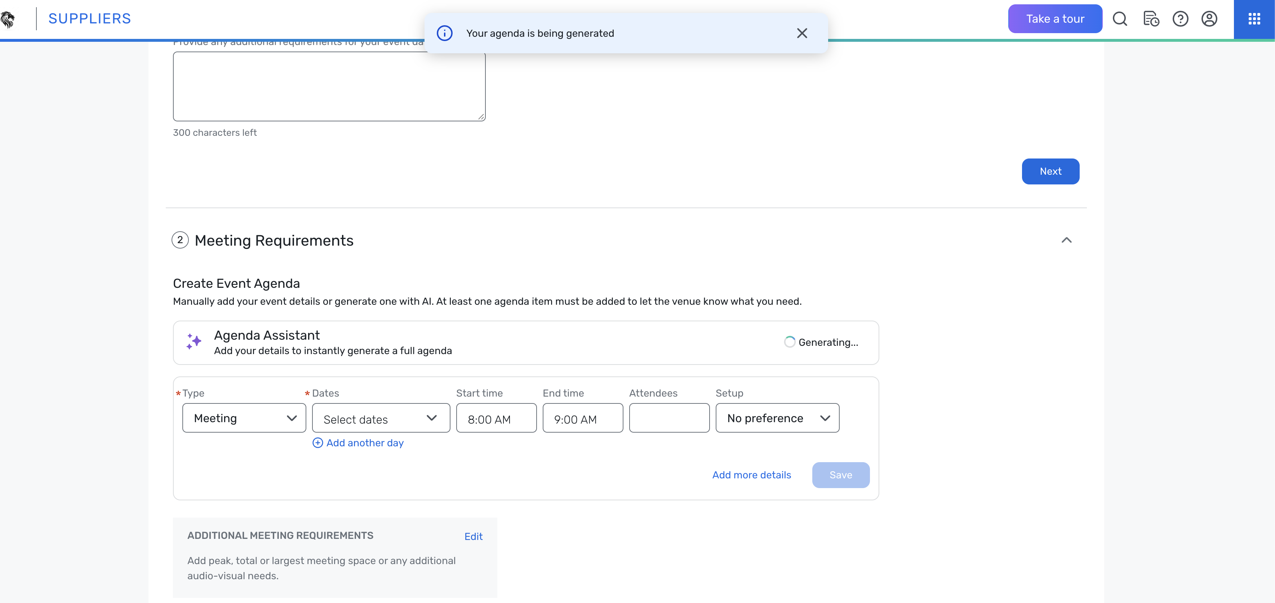The image size is (1275, 603).
Task: Click the Agenda Assistant sparkle icon
Action: click(x=194, y=342)
